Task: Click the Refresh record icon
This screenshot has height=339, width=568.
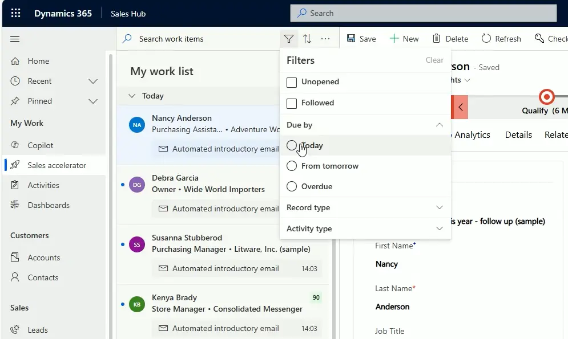Action: tap(501, 38)
